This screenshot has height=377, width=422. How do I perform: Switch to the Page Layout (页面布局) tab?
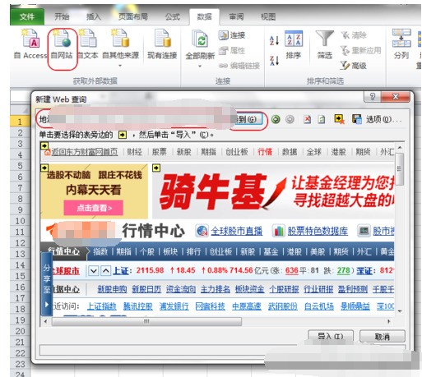132,16
